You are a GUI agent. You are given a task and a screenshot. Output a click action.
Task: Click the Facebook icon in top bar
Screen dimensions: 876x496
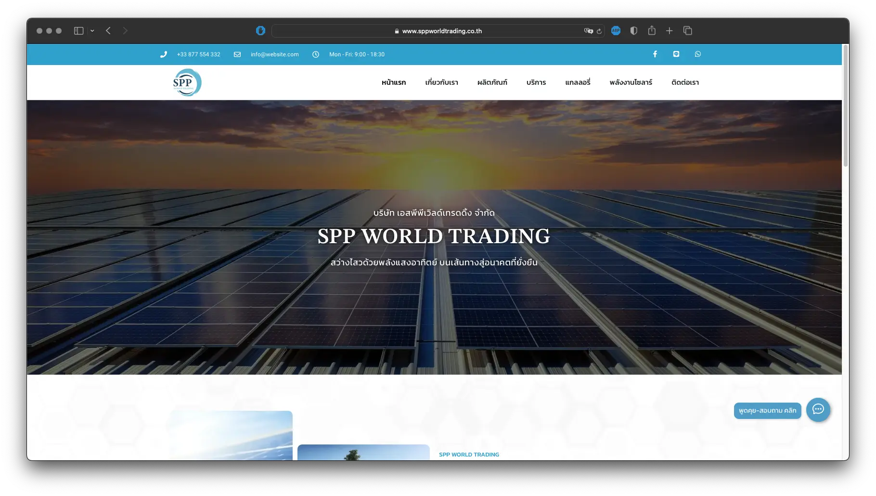655,54
